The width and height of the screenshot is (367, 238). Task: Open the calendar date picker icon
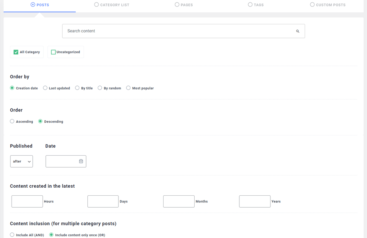(81, 161)
